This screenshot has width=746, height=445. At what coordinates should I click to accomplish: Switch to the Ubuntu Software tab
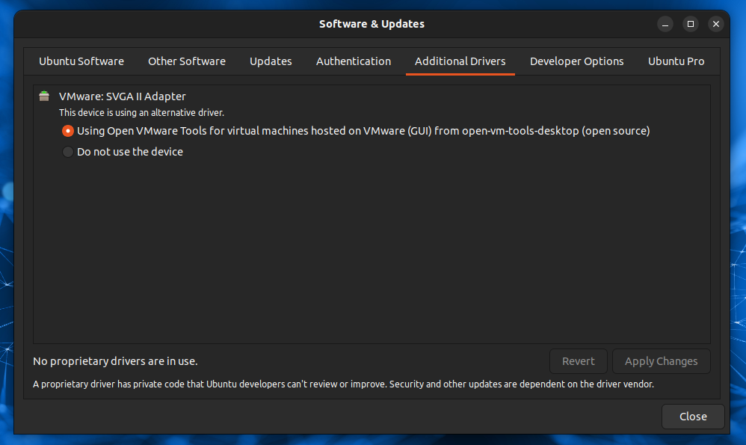(x=81, y=61)
